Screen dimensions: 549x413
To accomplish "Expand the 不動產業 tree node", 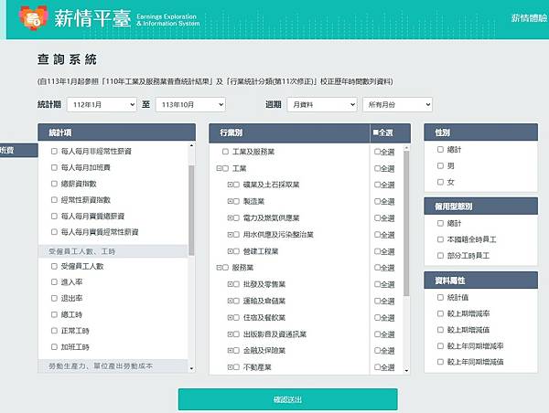I will click(230, 367).
